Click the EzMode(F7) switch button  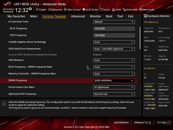pos(142,122)
